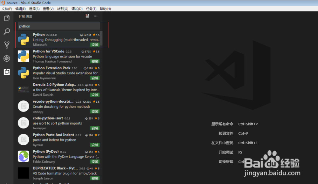Image resolution: width=318 pixels, height=184 pixels.
Task: Click publisher name Don Jayamanne
Action: click(x=44, y=78)
